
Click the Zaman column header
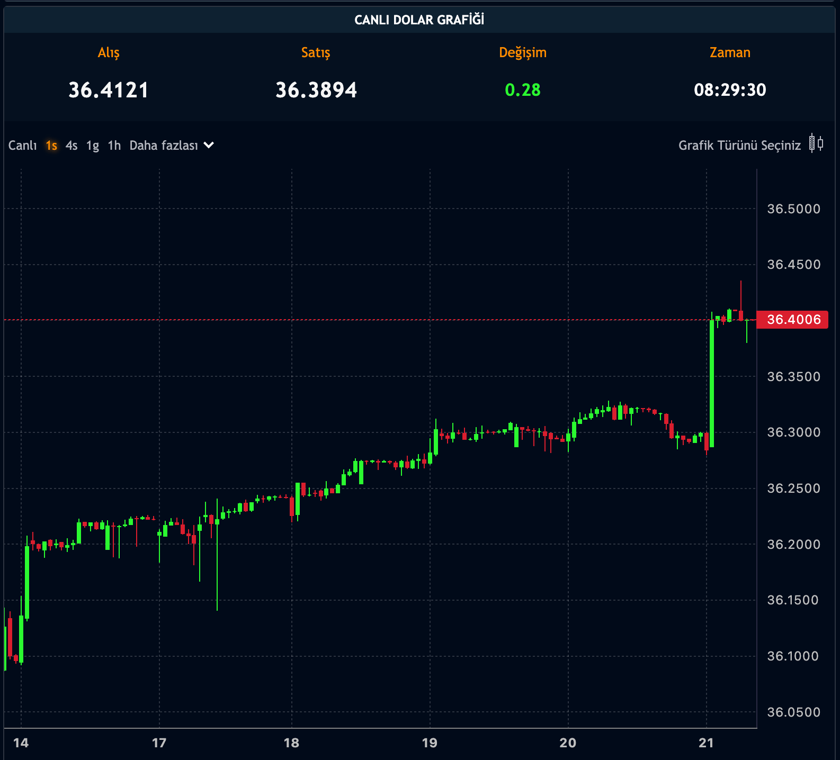pyautogui.click(x=730, y=52)
